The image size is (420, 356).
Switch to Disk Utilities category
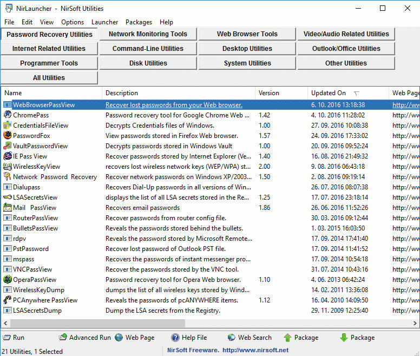(148, 63)
